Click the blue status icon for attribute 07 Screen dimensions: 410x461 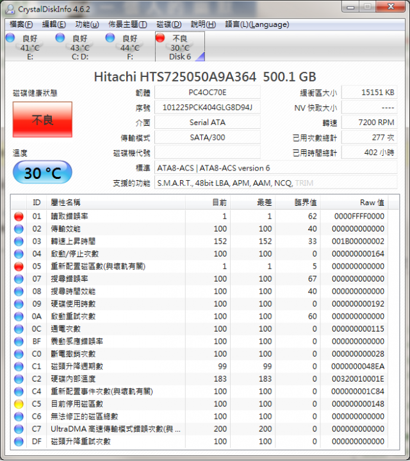tap(19, 279)
